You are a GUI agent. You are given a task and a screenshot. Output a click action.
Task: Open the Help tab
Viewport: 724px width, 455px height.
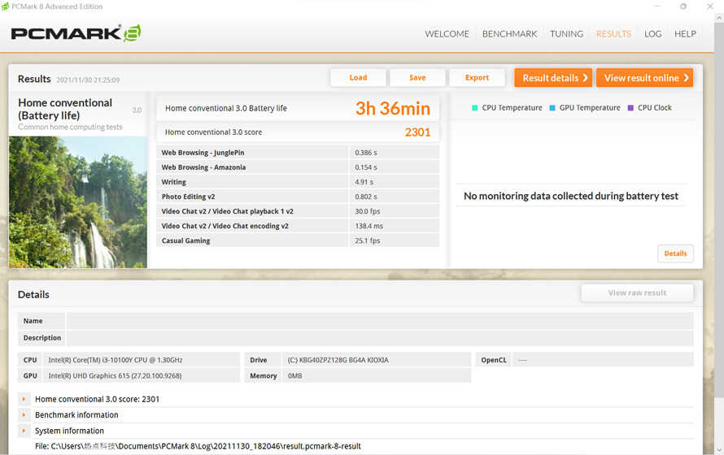pyautogui.click(x=685, y=34)
